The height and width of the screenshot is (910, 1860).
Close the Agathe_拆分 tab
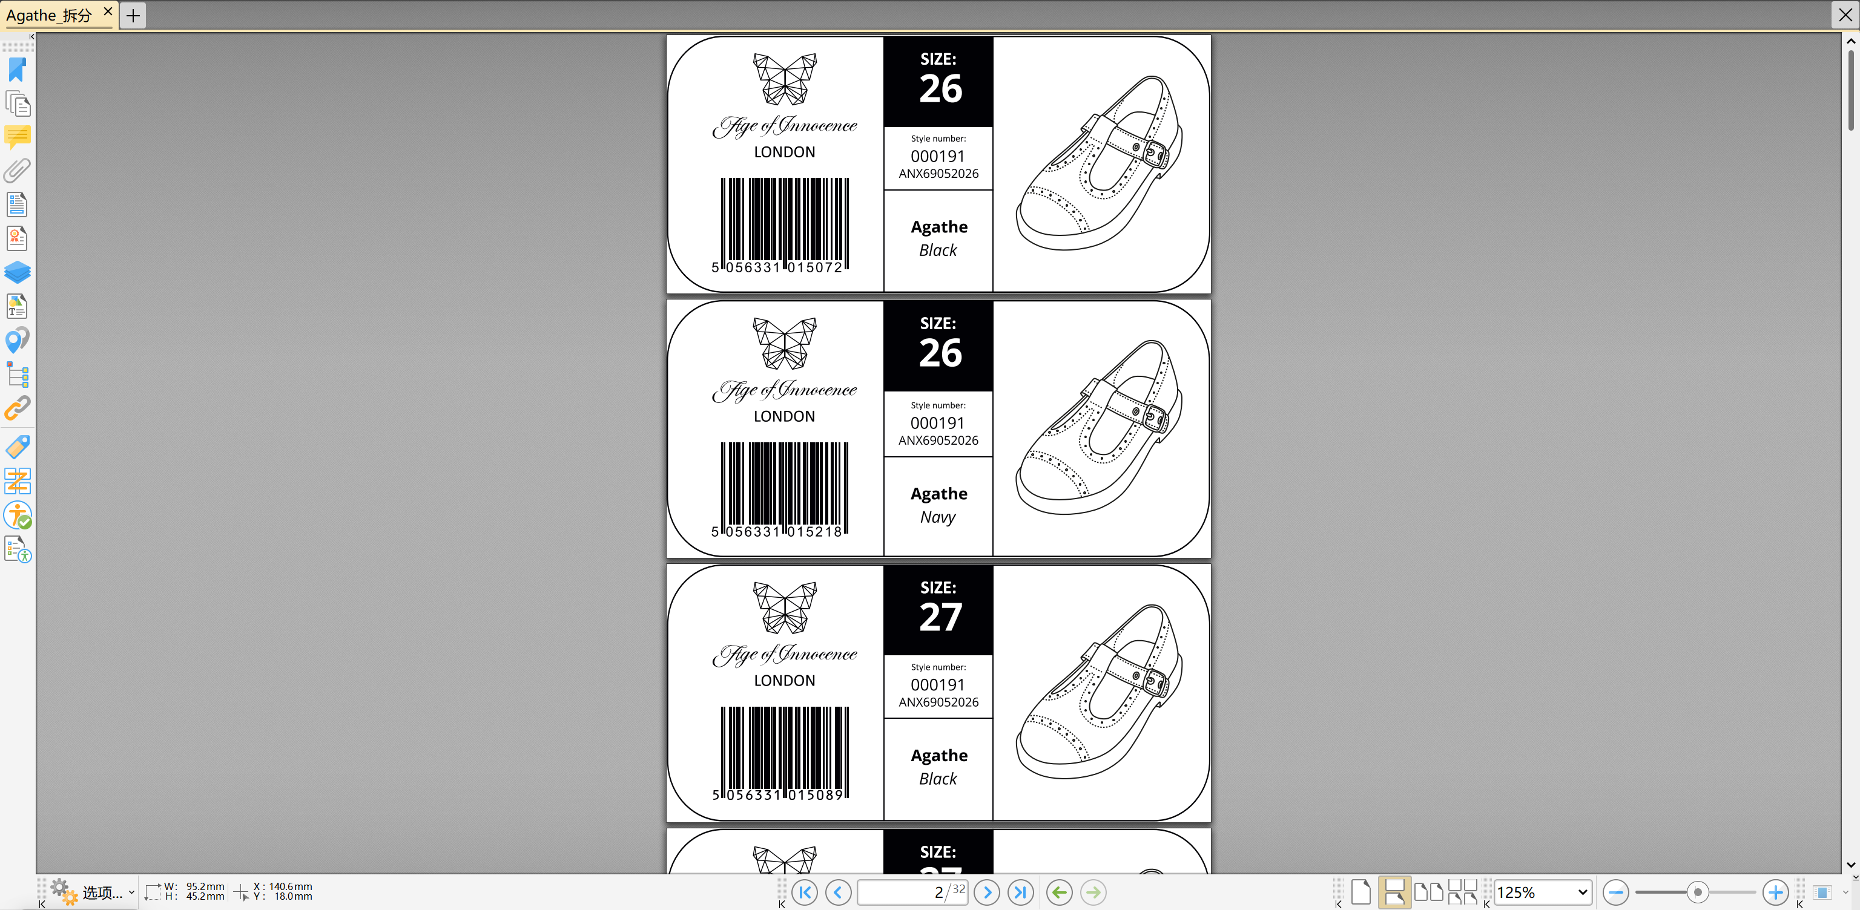pyautogui.click(x=108, y=11)
